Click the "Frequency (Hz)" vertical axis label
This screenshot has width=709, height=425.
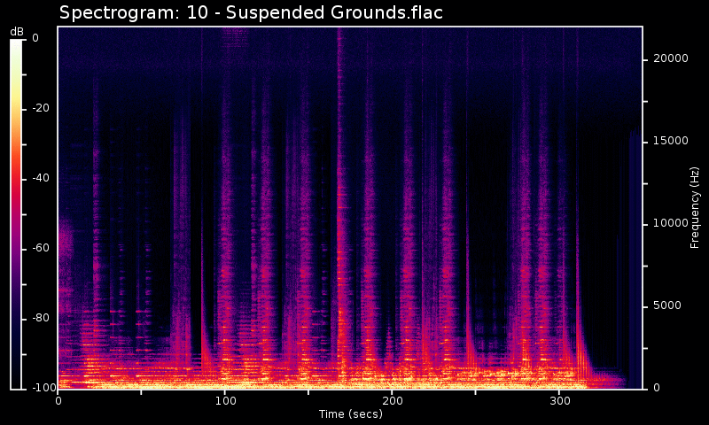pos(696,207)
